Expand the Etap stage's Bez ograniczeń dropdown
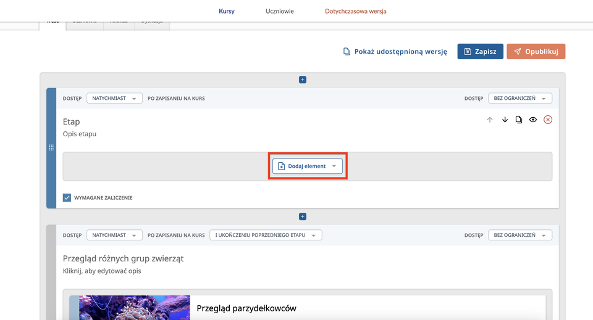 point(519,98)
